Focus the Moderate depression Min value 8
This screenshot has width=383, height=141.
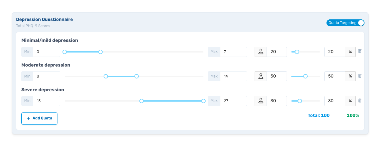pyautogui.click(x=46, y=76)
